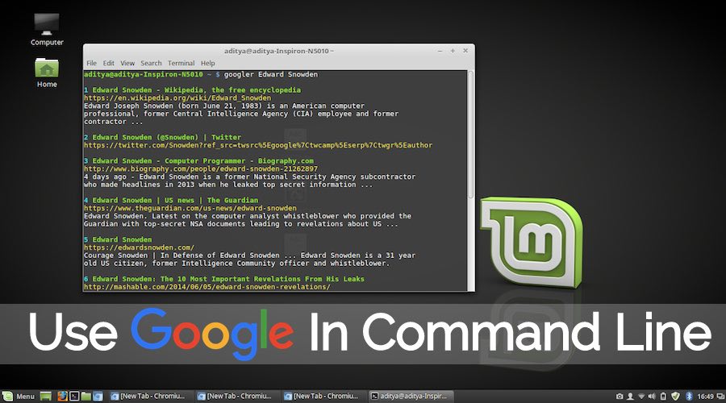Viewport: 726px width, 403px height.
Task: Open the File menu in the terminal
Action: click(92, 63)
